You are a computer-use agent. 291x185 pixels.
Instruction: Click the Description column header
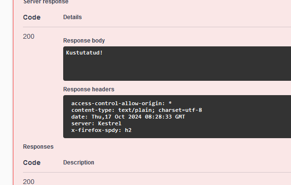pyautogui.click(x=78, y=163)
